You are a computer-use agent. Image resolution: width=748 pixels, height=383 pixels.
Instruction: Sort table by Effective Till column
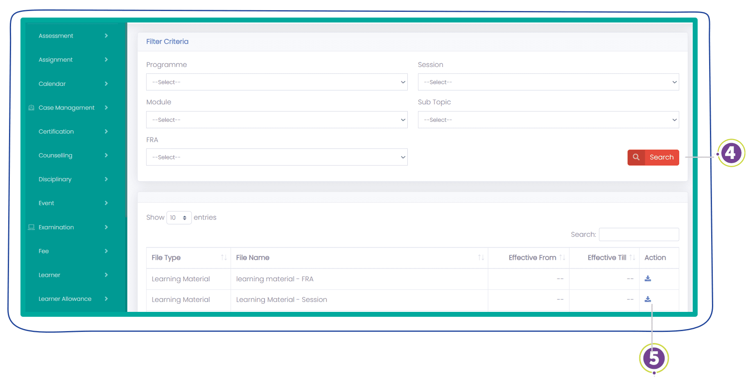tap(632, 258)
